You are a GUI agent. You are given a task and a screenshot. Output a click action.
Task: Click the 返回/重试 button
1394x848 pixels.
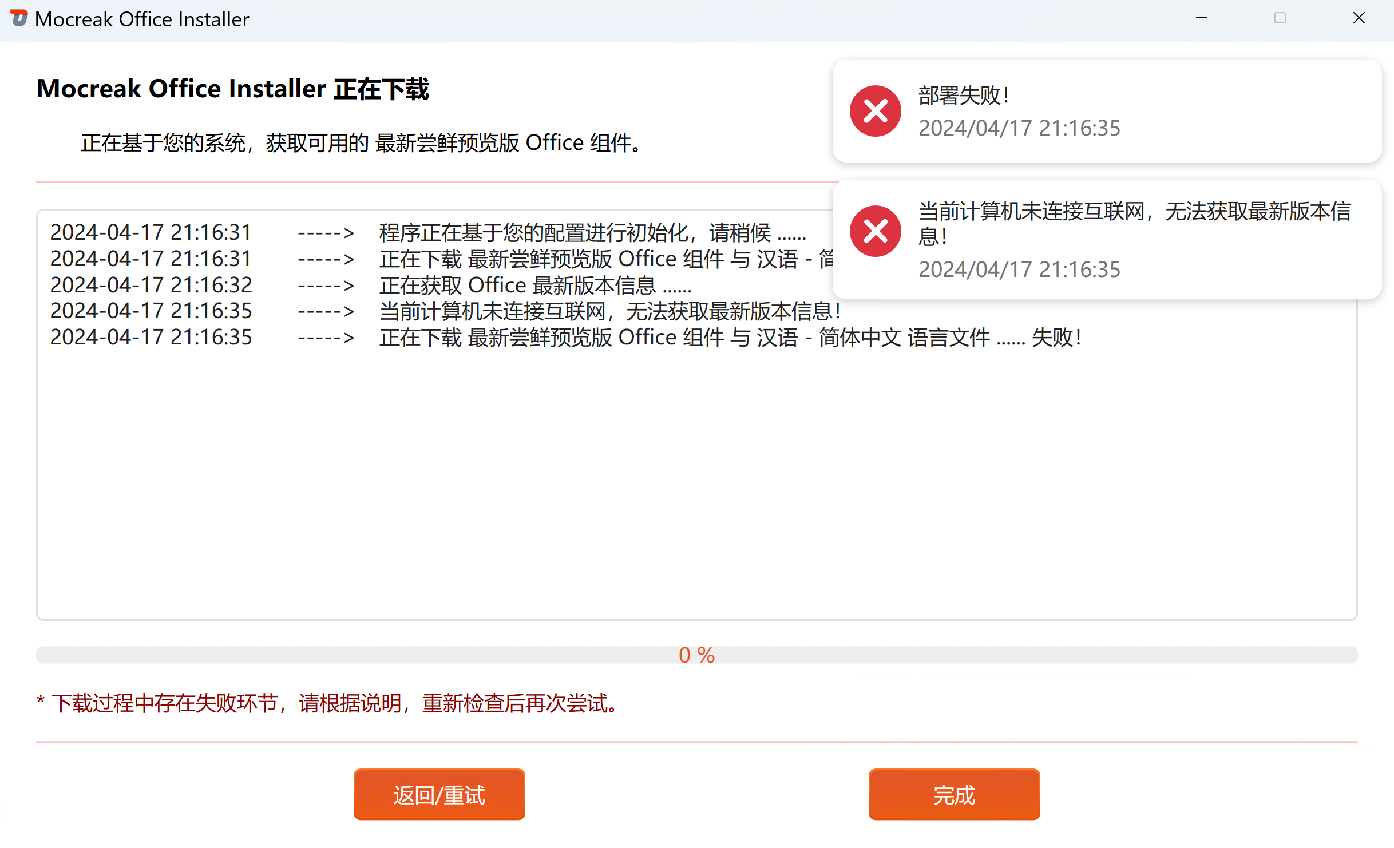pos(439,794)
